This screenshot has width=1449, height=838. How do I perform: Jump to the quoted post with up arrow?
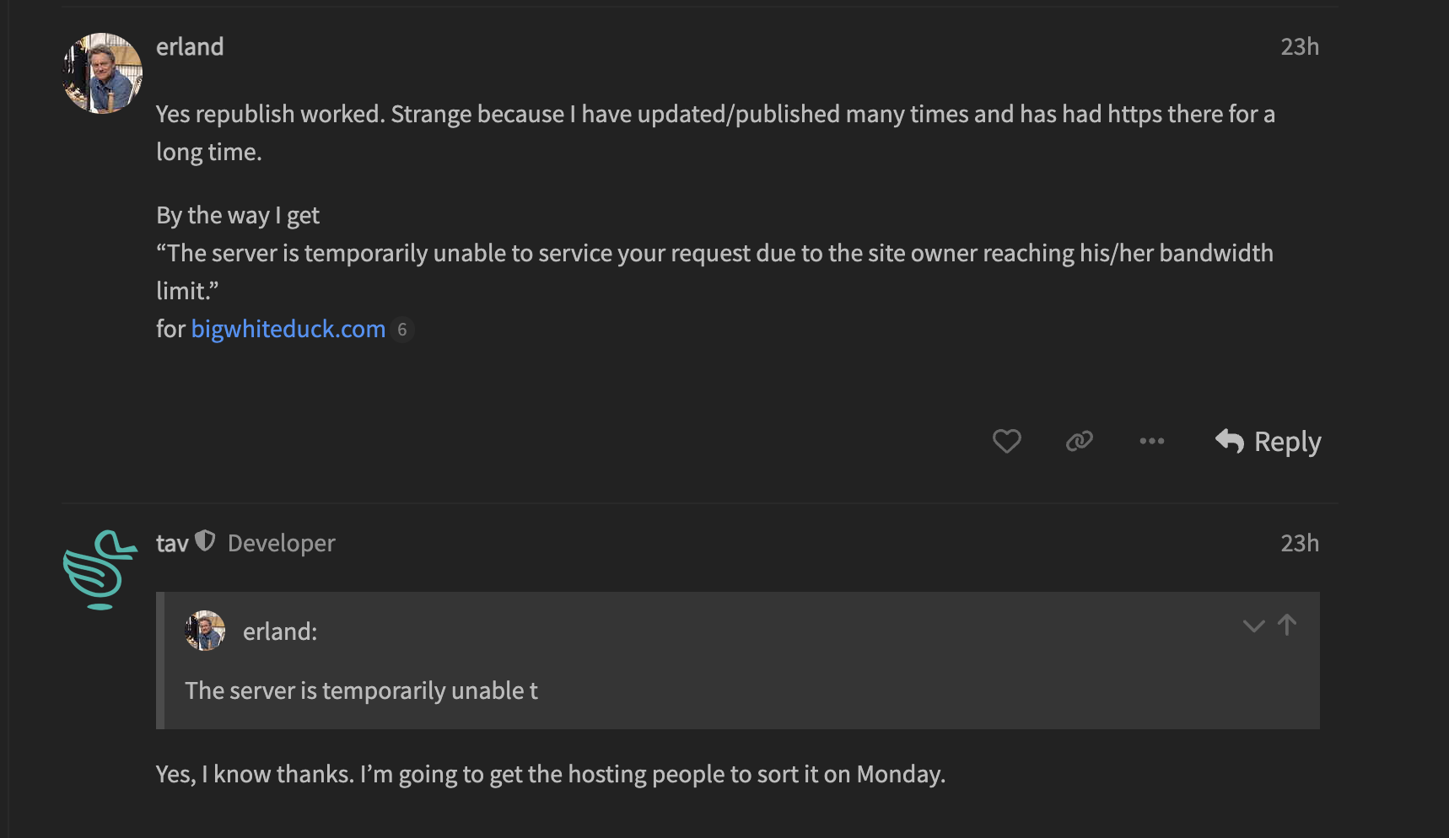(x=1287, y=625)
